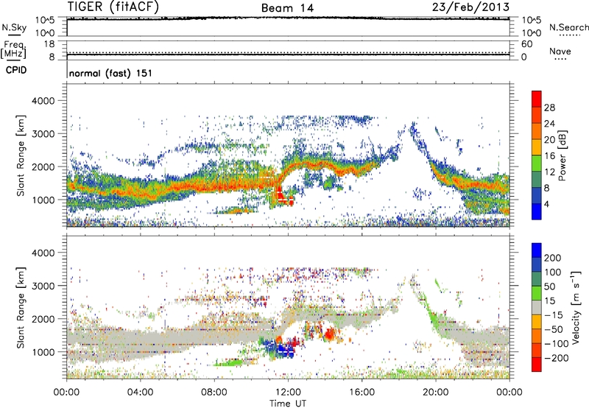Select the Freq. [MHz] axis label

tap(13, 50)
